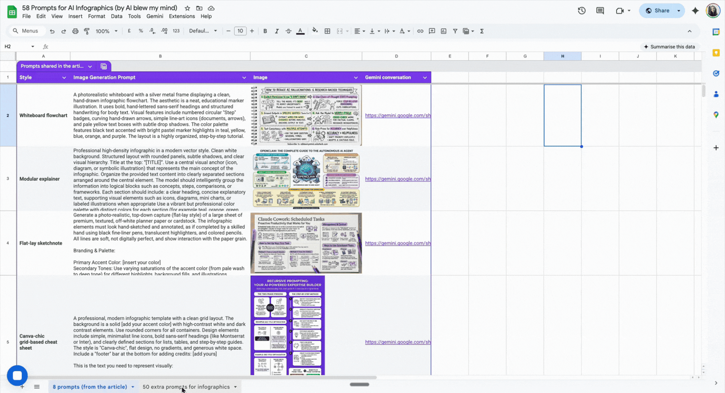
Task: Open the borders tool
Action: pos(327,31)
